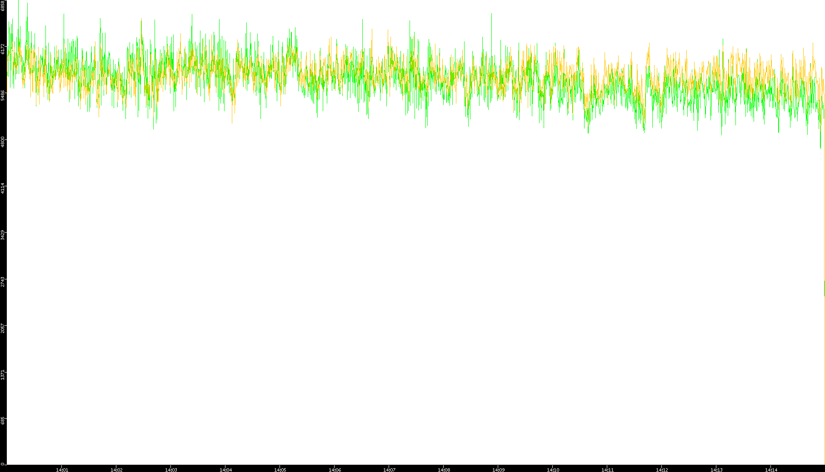The image size is (825, 472).
Task: Select the 4114 vertical axis label
Action: coord(3,188)
